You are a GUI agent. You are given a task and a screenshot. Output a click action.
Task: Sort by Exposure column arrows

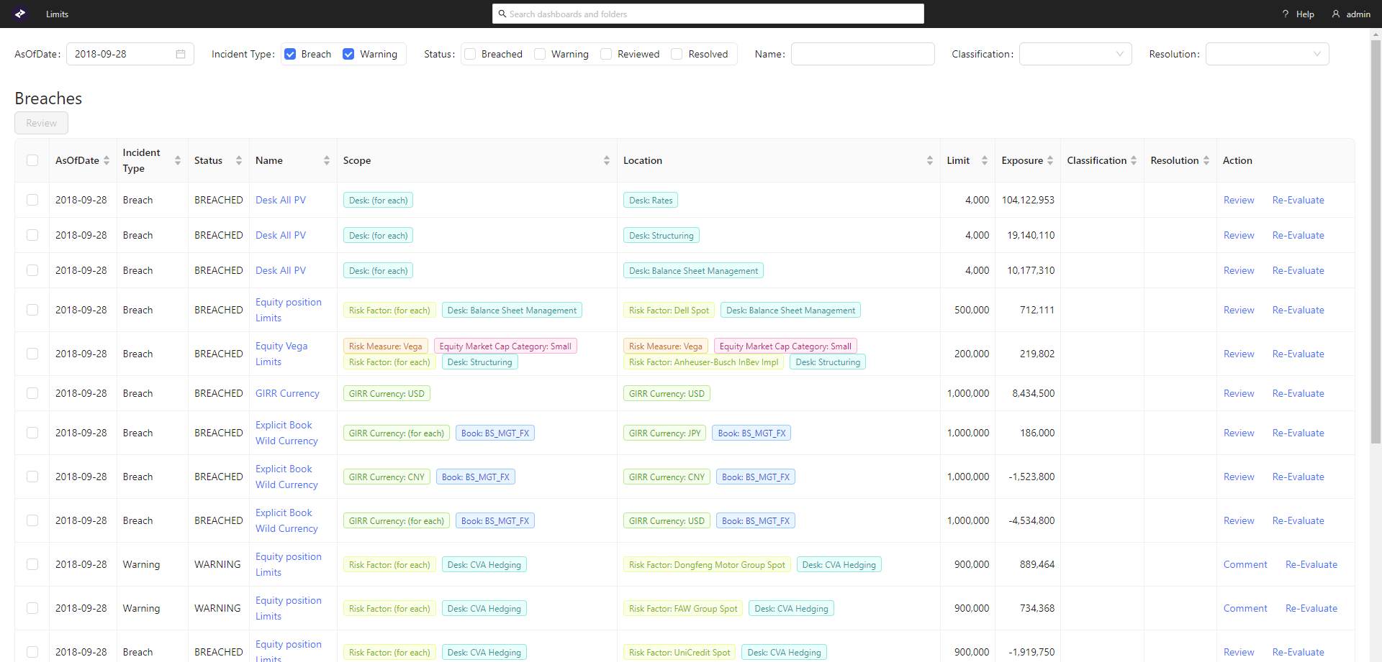[1050, 160]
